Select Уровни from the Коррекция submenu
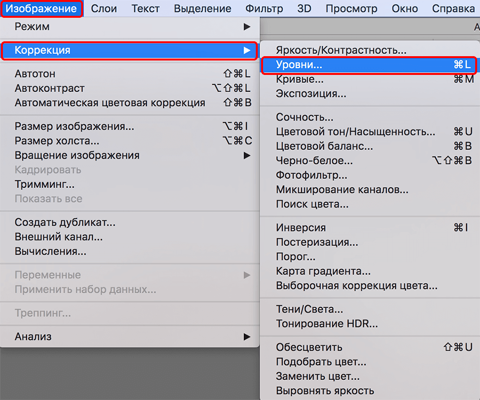The height and width of the screenshot is (400, 480). (x=299, y=65)
